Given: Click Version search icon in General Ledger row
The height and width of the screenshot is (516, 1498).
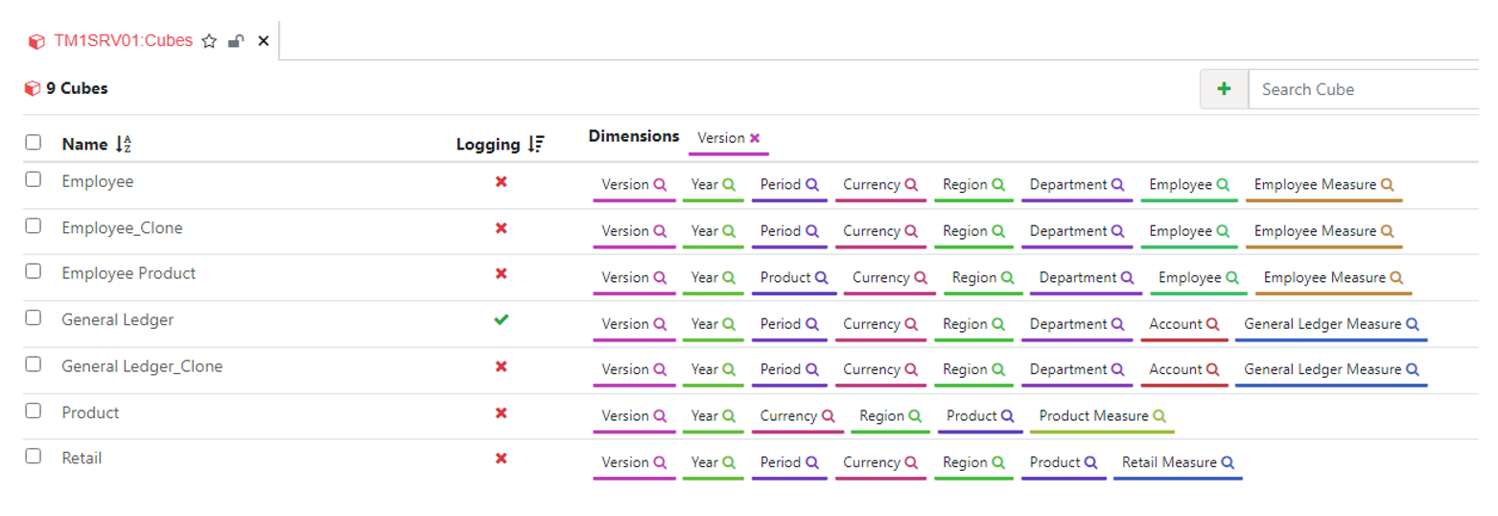Looking at the screenshot, I should pyautogui.click(x=660, y=324).
